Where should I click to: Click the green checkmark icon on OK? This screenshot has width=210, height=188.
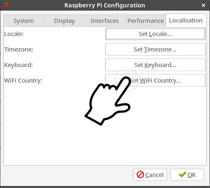point(182,175)
